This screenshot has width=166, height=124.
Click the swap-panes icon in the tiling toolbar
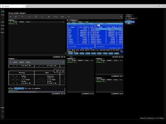(x=49, y=17)
